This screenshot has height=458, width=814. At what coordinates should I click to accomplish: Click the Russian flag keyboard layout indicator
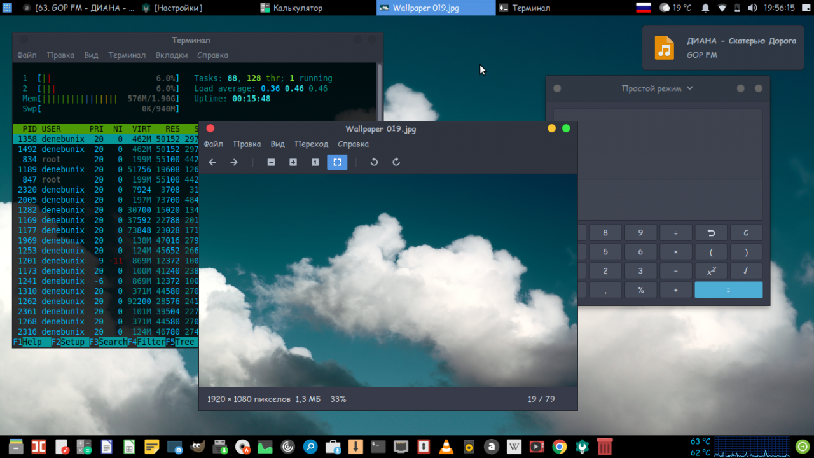tap(644, 8)
